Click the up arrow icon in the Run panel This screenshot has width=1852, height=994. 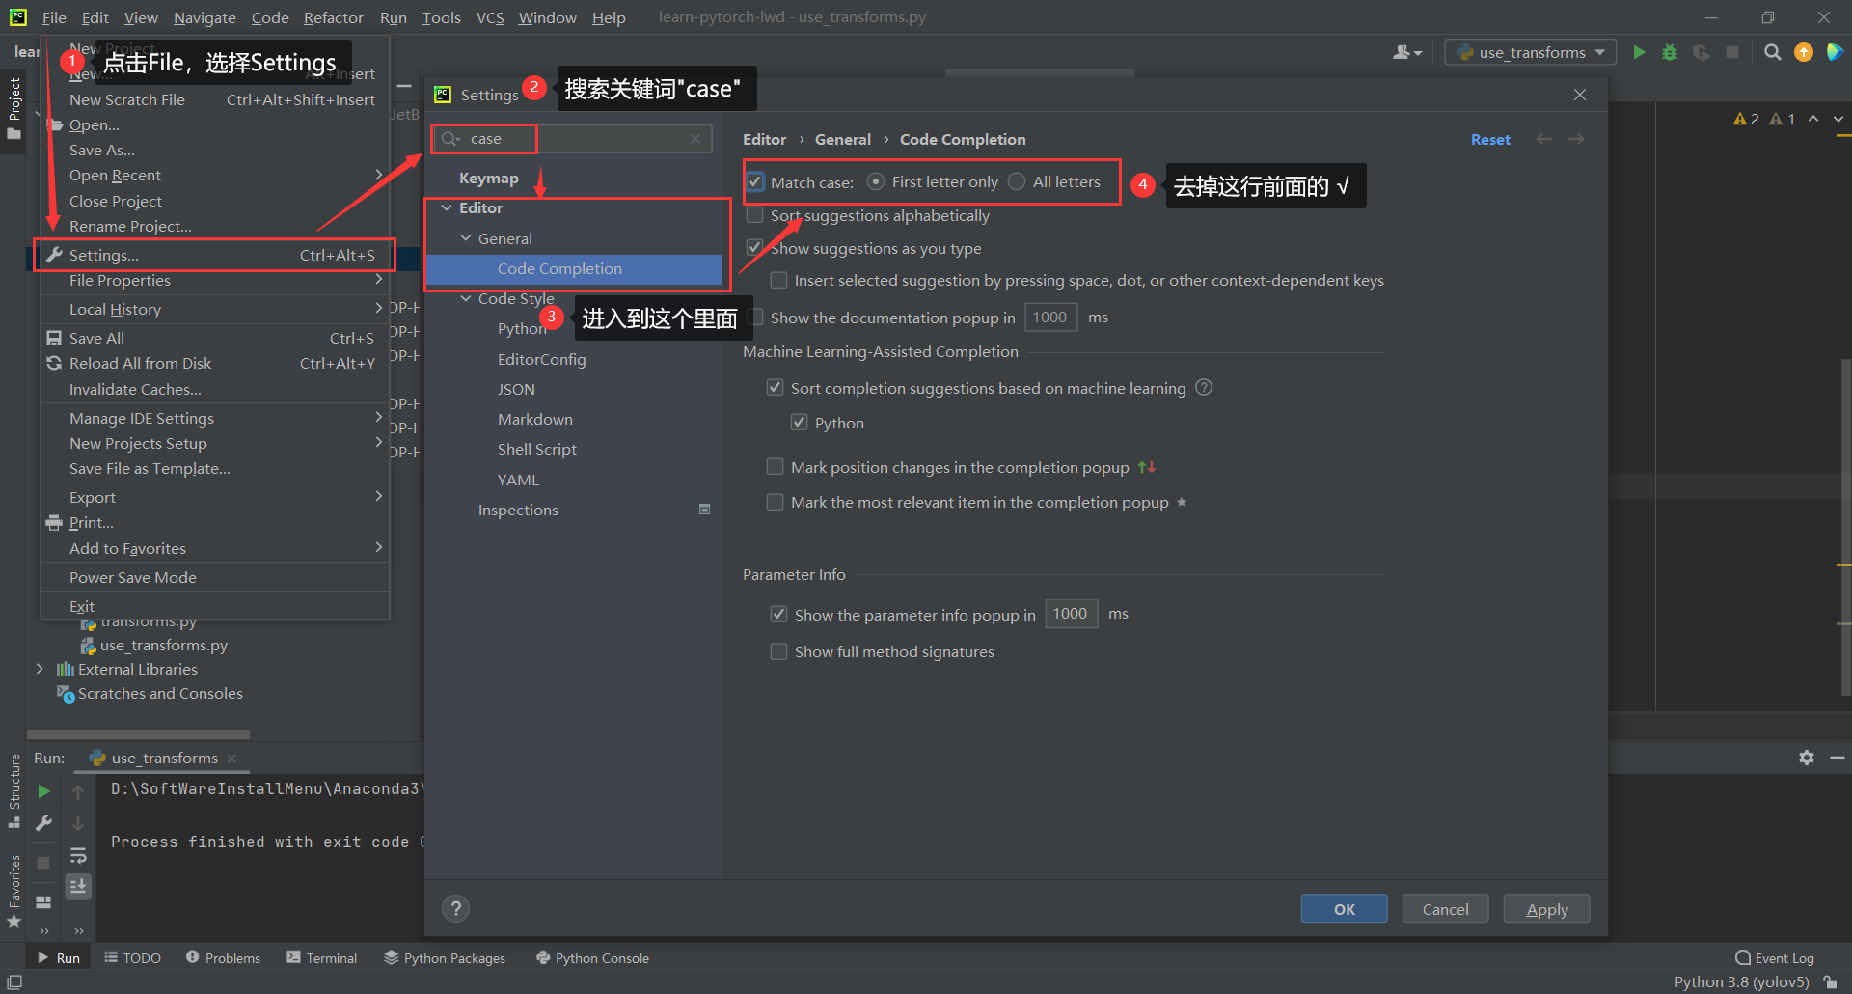click(x=78, y=791)
